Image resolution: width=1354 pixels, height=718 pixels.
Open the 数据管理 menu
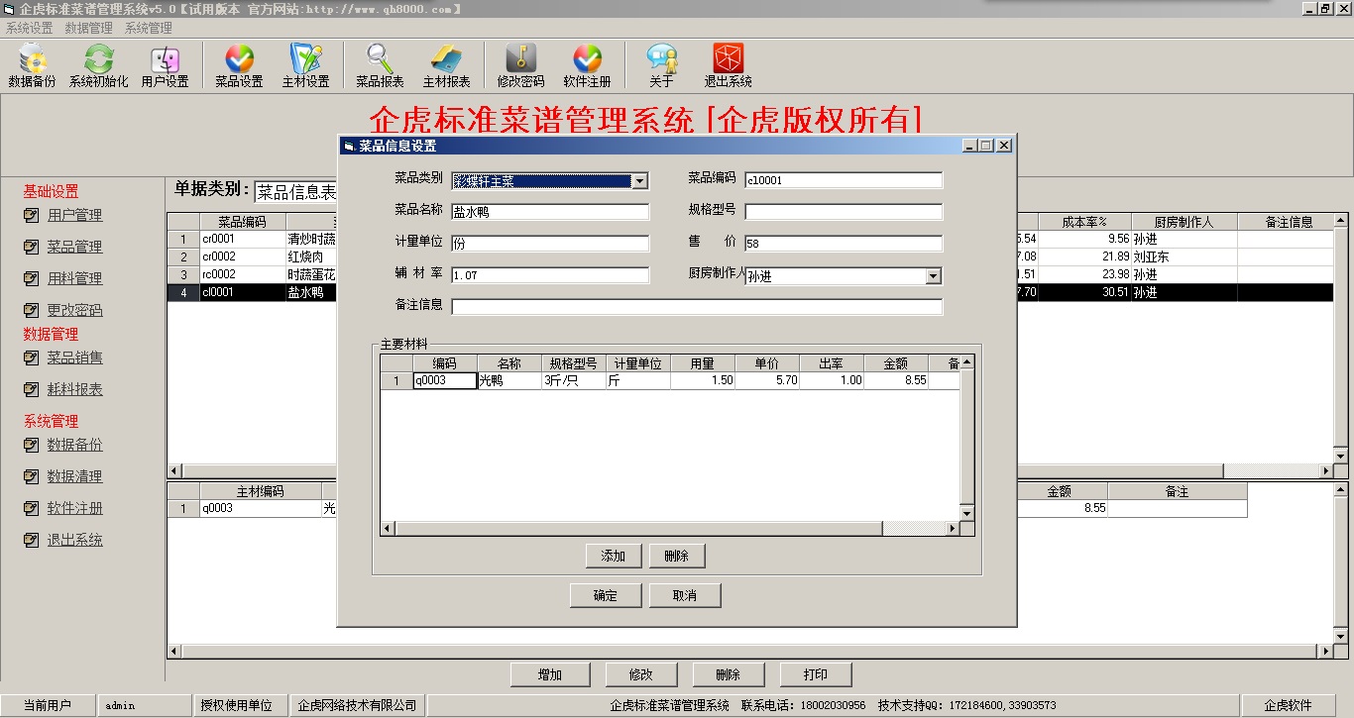[89, 28]
